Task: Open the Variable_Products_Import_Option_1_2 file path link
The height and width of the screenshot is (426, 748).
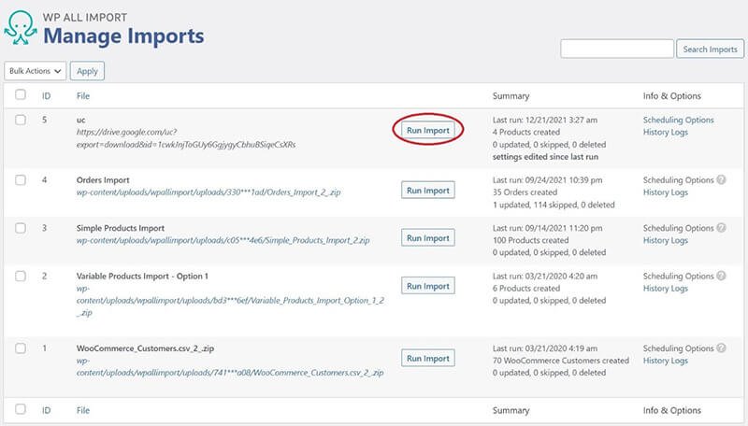Action: click(230, 301)
